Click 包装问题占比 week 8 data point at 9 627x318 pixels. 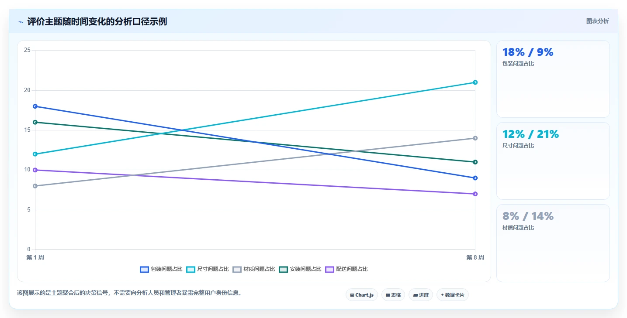[475, 178]
